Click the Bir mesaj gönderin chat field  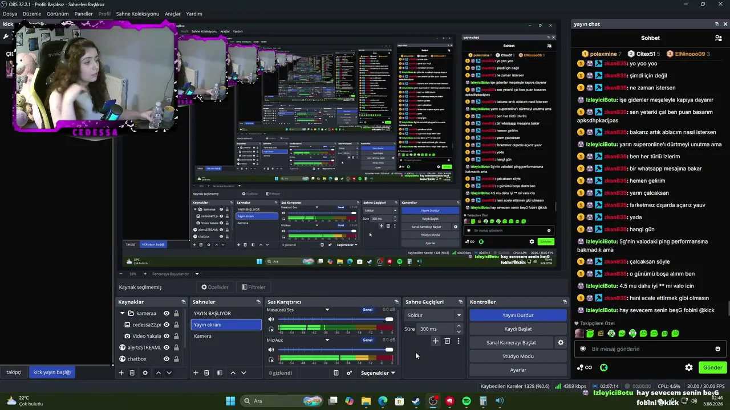pyautogui.click(x=650, y=349)
